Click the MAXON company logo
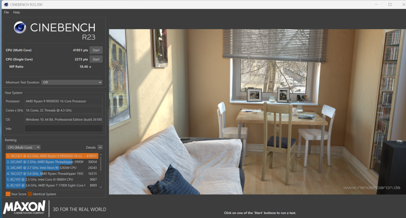 [24, 208]
